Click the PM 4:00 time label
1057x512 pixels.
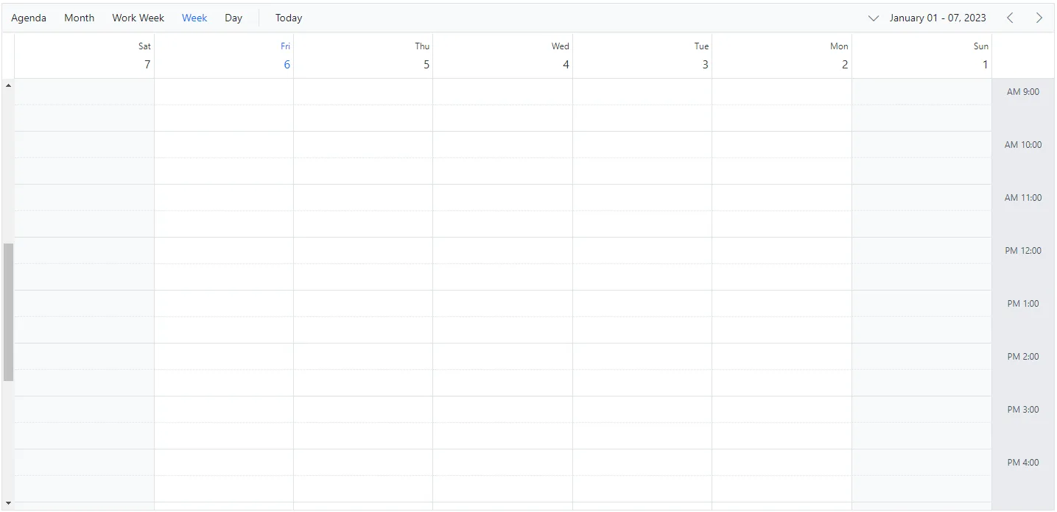tap(1023, 463)
